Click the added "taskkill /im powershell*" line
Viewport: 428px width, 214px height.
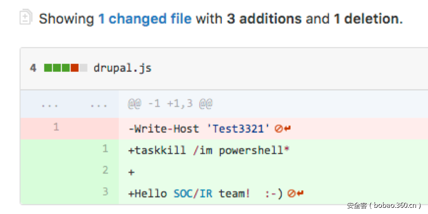pyautogui.click(x=209, y=150)
